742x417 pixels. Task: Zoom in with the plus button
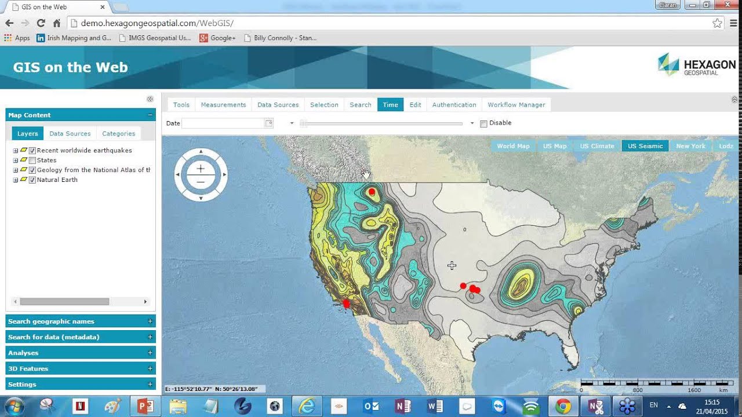(201, 169)
